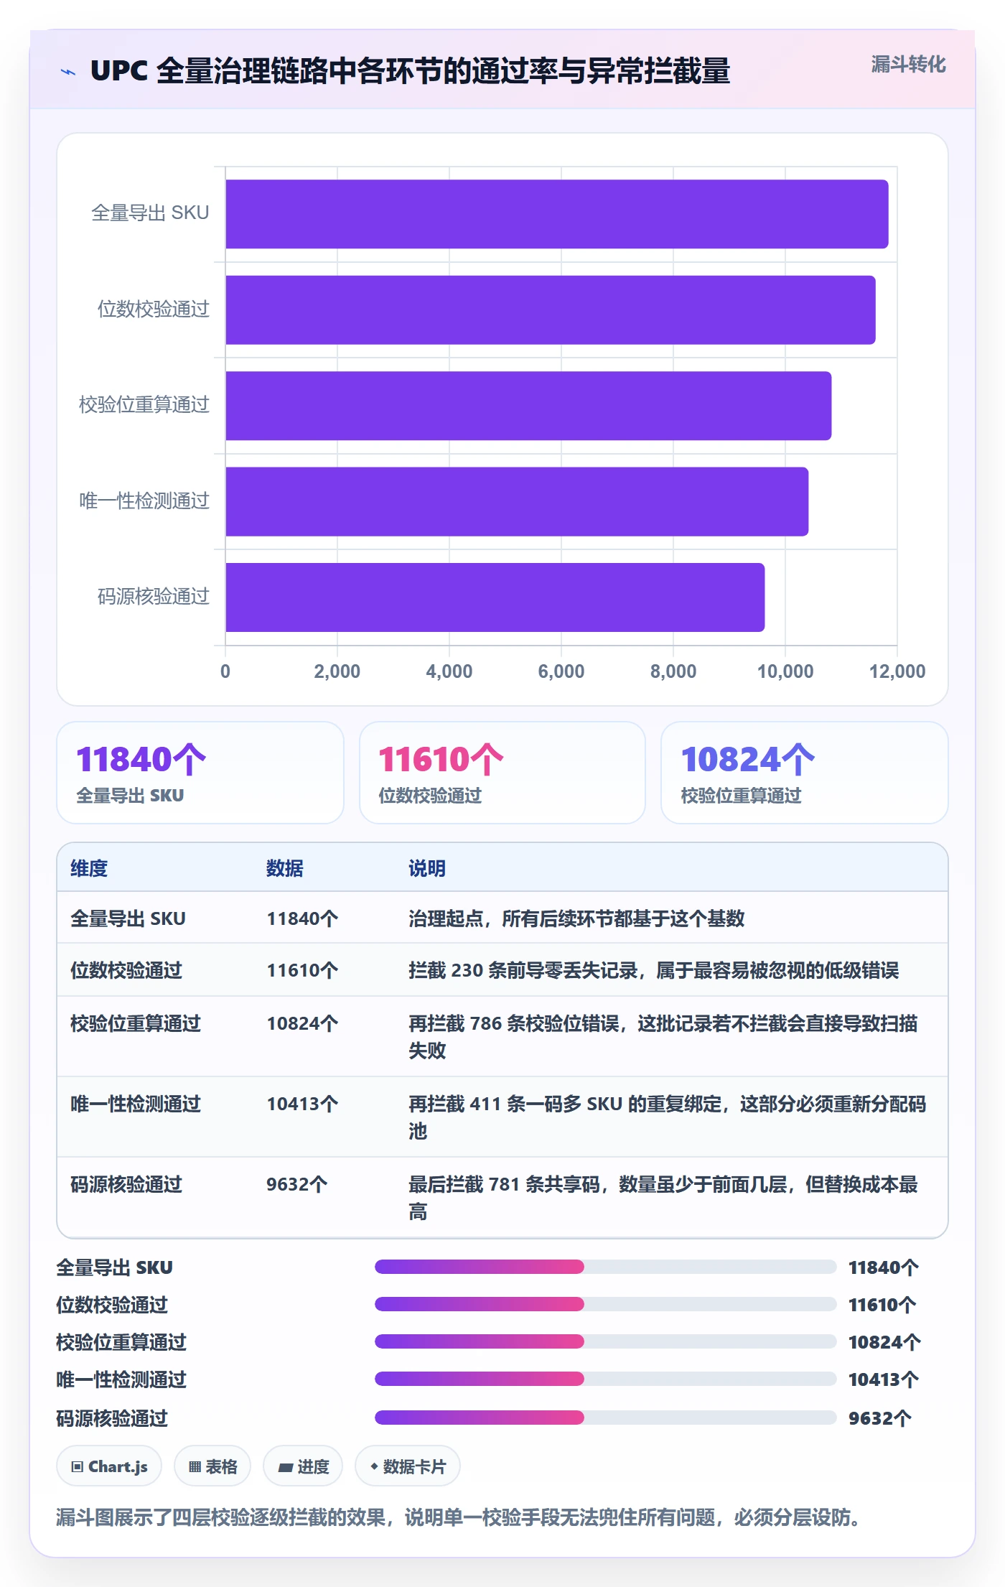Click the 码源核验通过 chart bar
1005x1587 pixels.
point(495,597)
